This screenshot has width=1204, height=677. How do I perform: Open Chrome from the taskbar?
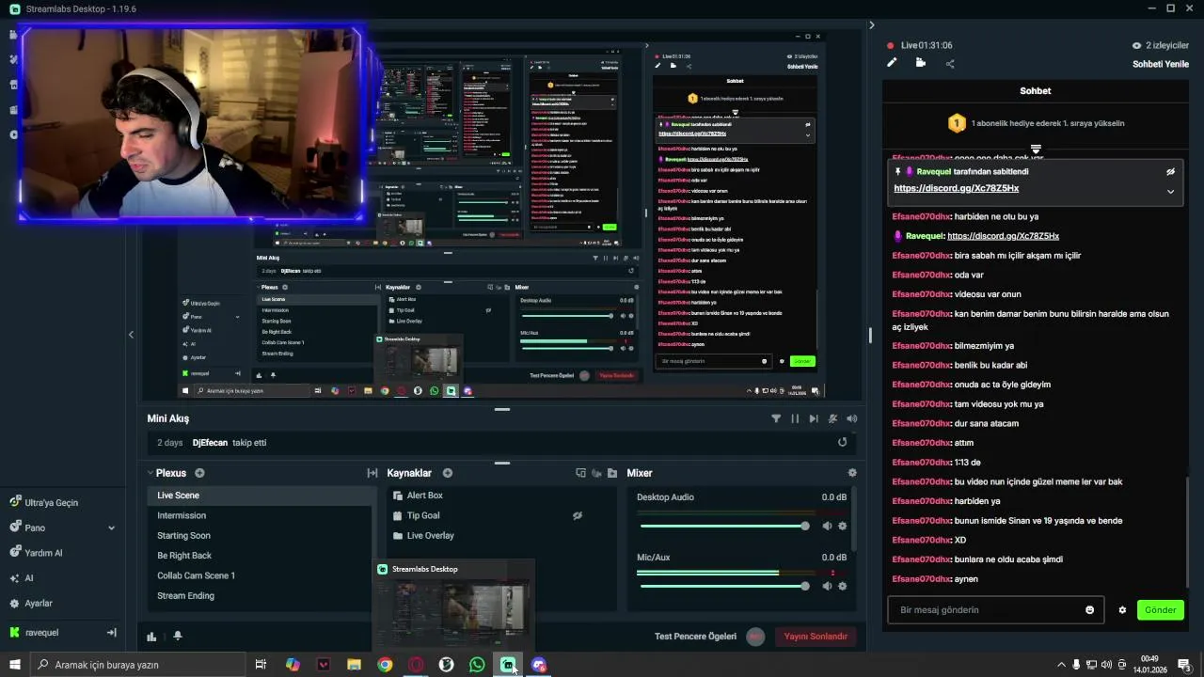coord(385,665)
